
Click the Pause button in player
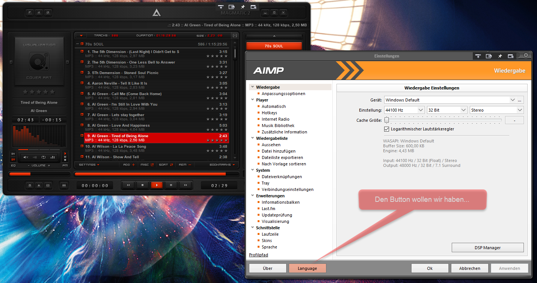tap(171, 185)
